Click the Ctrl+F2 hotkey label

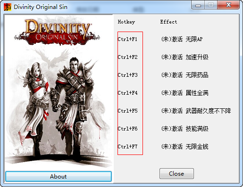click(127, 57)
